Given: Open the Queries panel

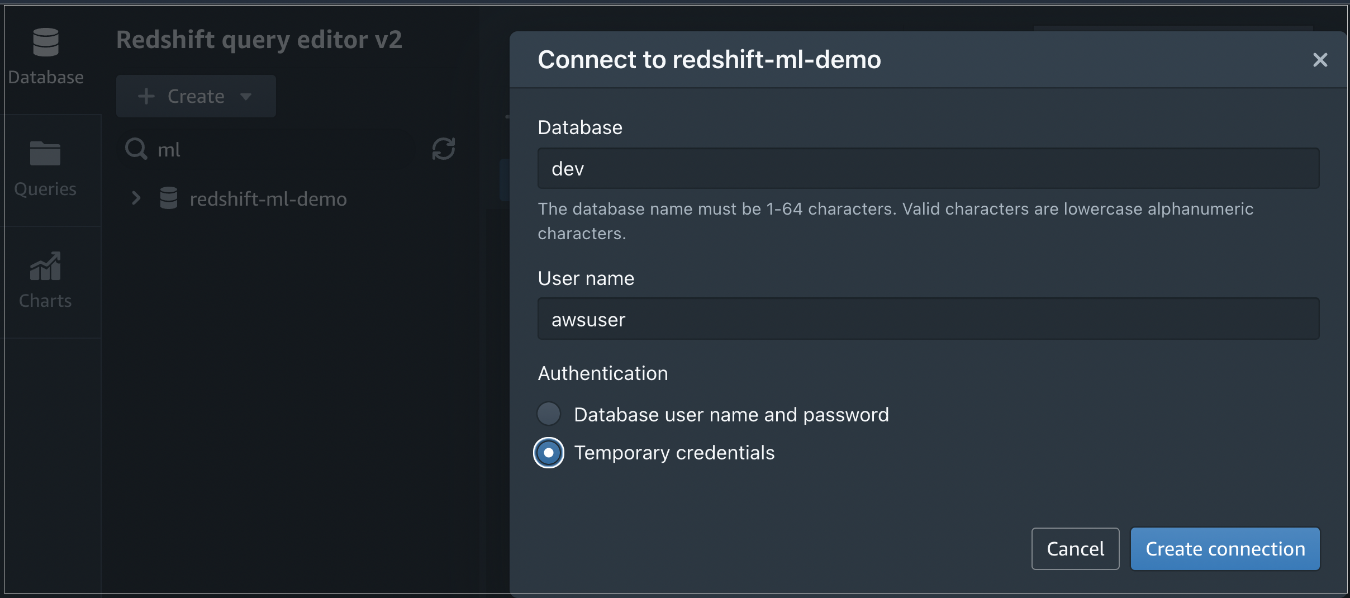Looking at the screenshot, I should point(45,167).
